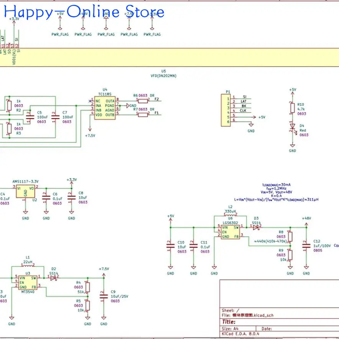
Task: Click the 'Date:' title block field
Action: click(267, 329)
